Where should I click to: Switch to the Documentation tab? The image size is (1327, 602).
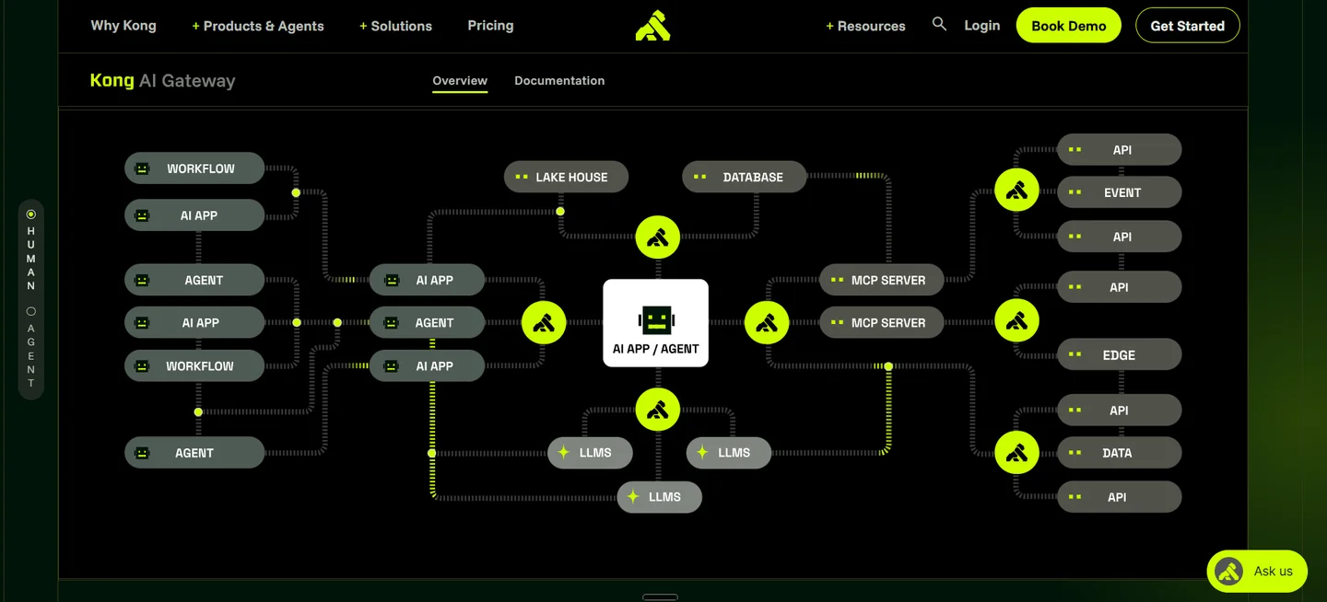(x=559, y=81)
